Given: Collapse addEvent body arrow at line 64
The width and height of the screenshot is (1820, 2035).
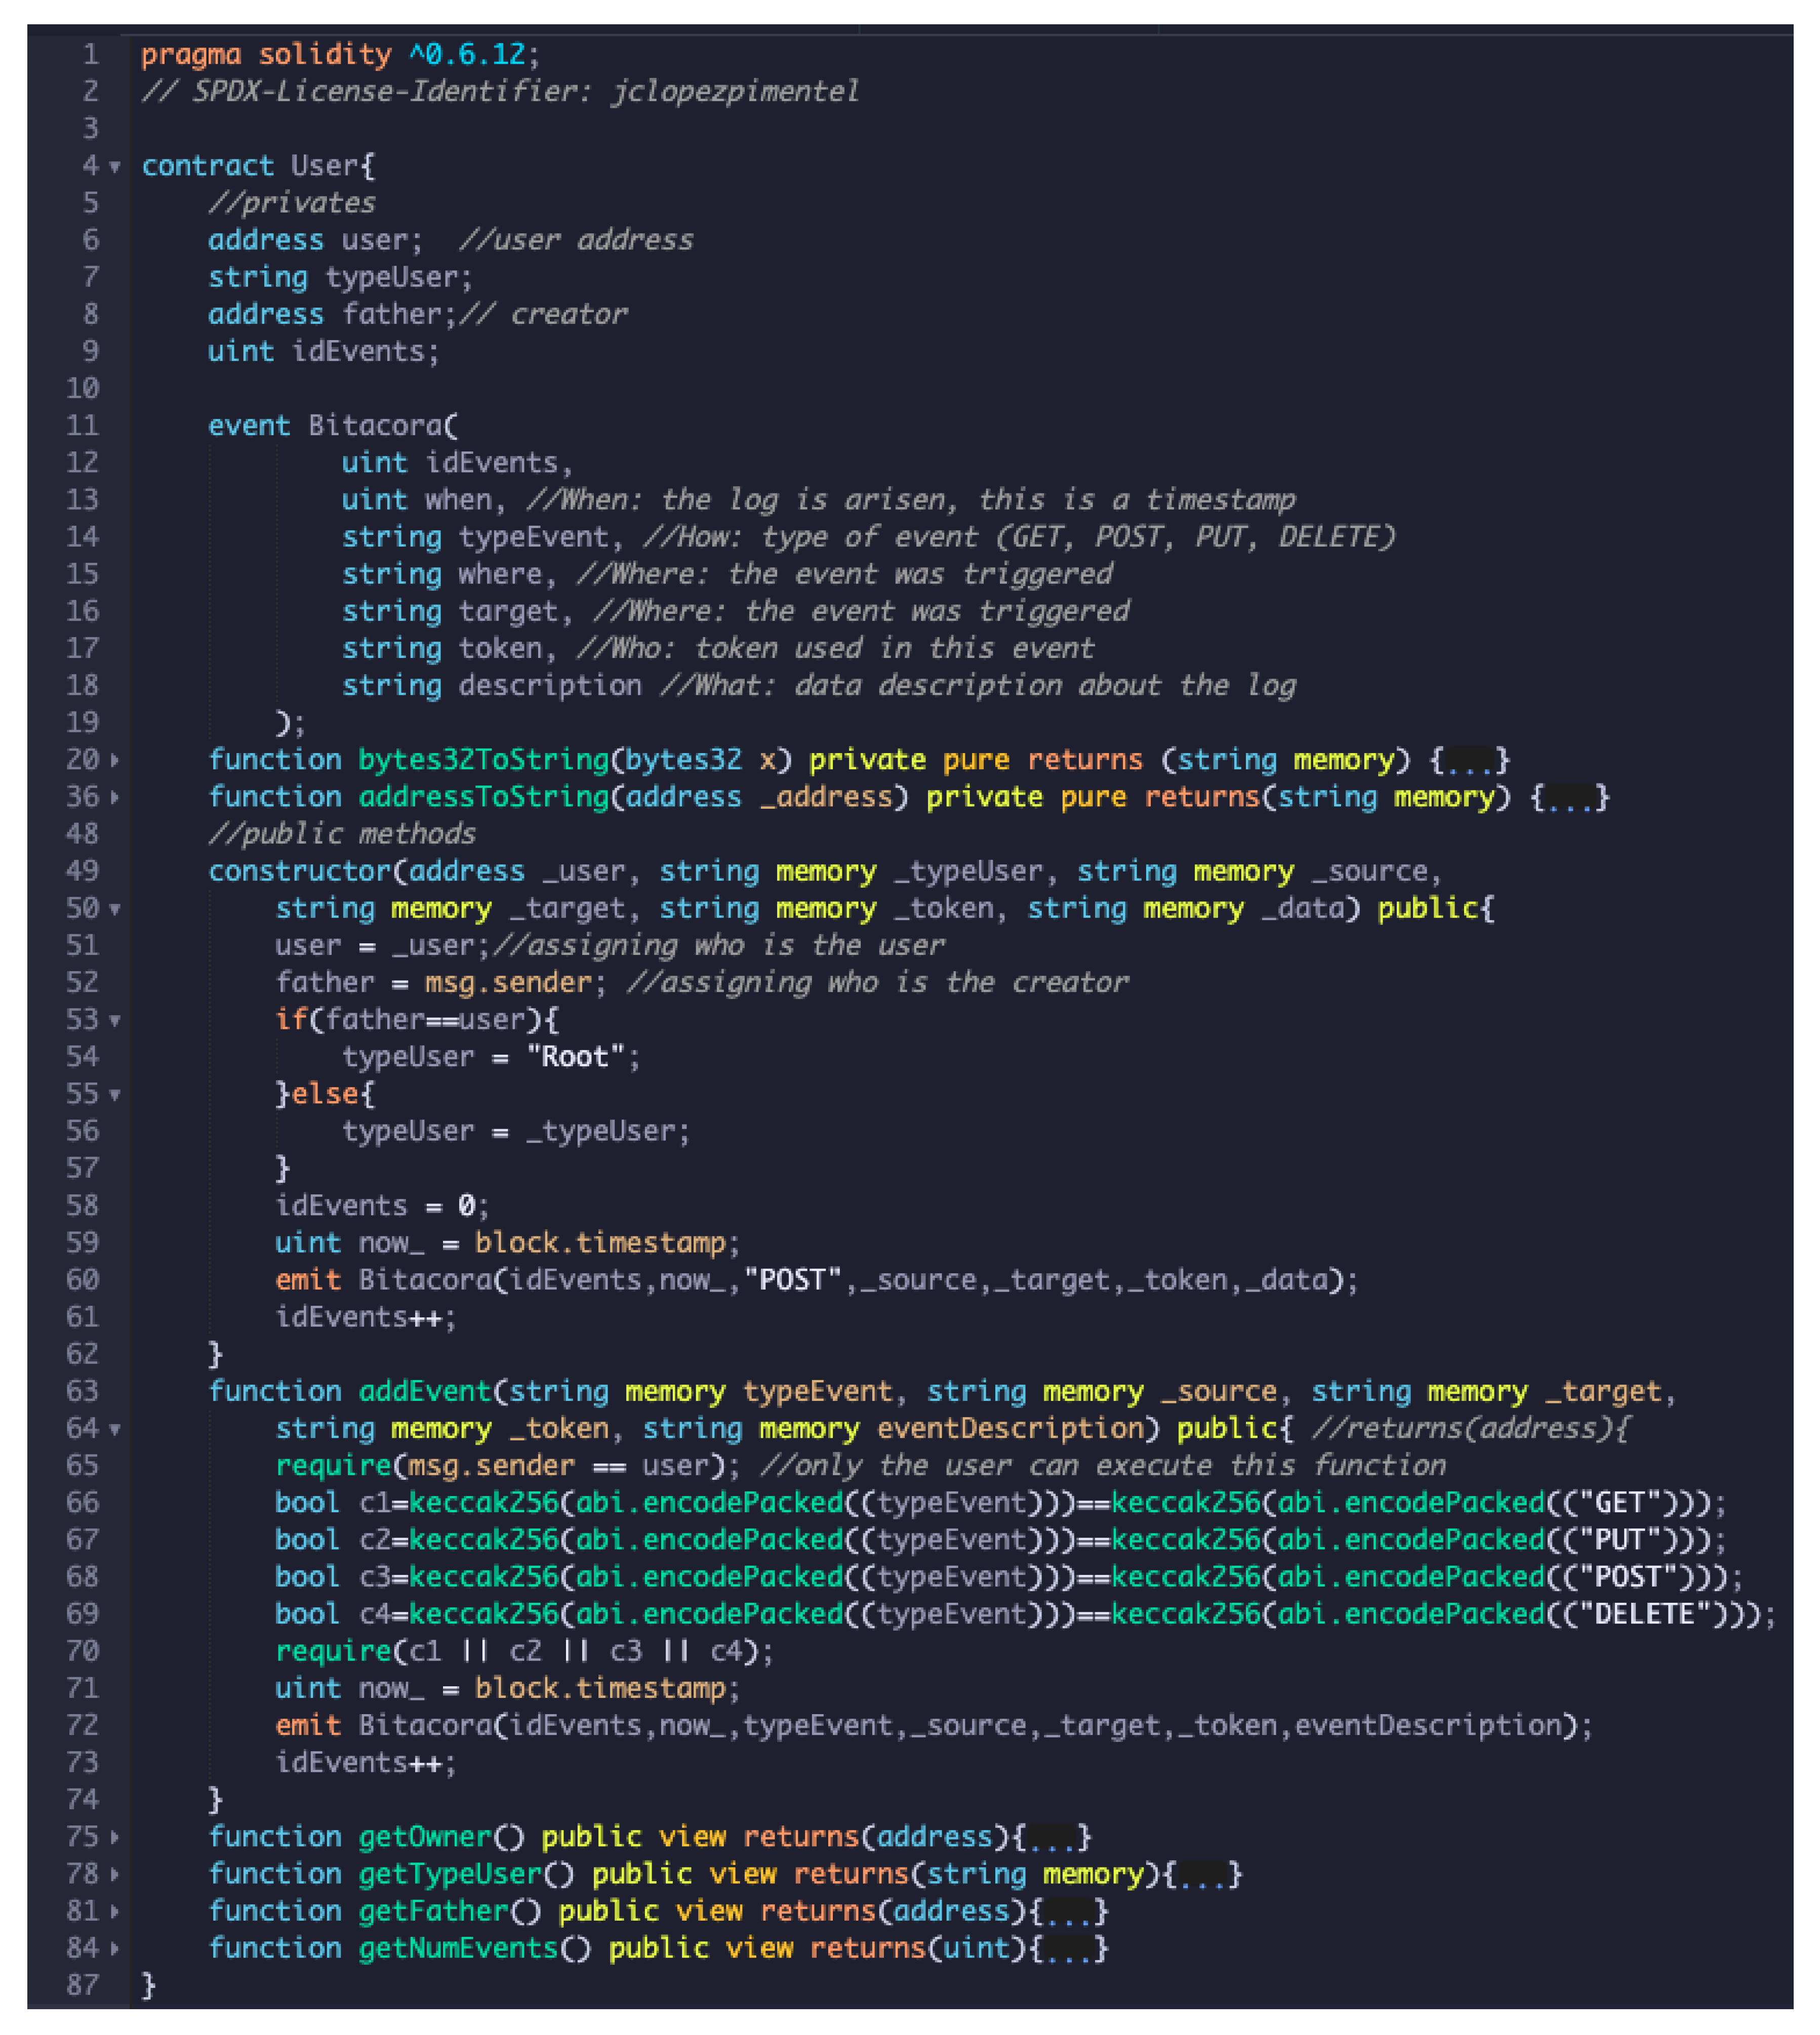Looking at the screenshot, I should pyautogui.click(x=115, y=1429).
